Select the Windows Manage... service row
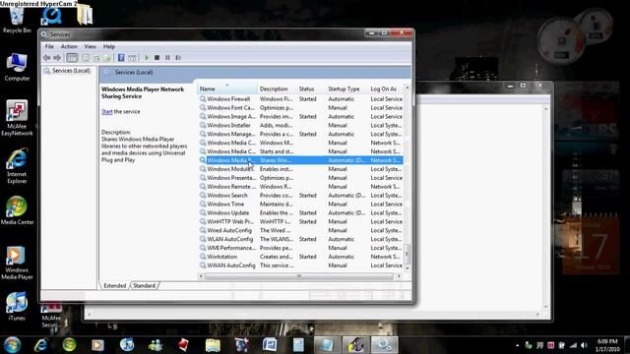Viewport: 630px width, 354px height. [x=300, y=134]
